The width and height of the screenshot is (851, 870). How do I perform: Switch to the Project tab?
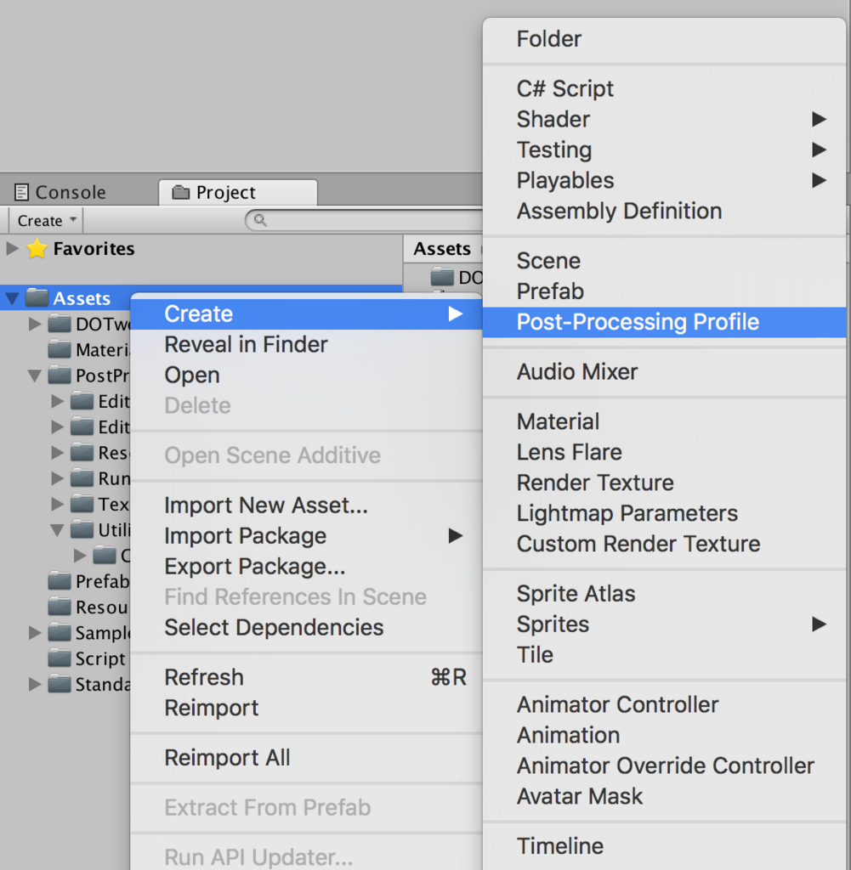tap(238, 192)
